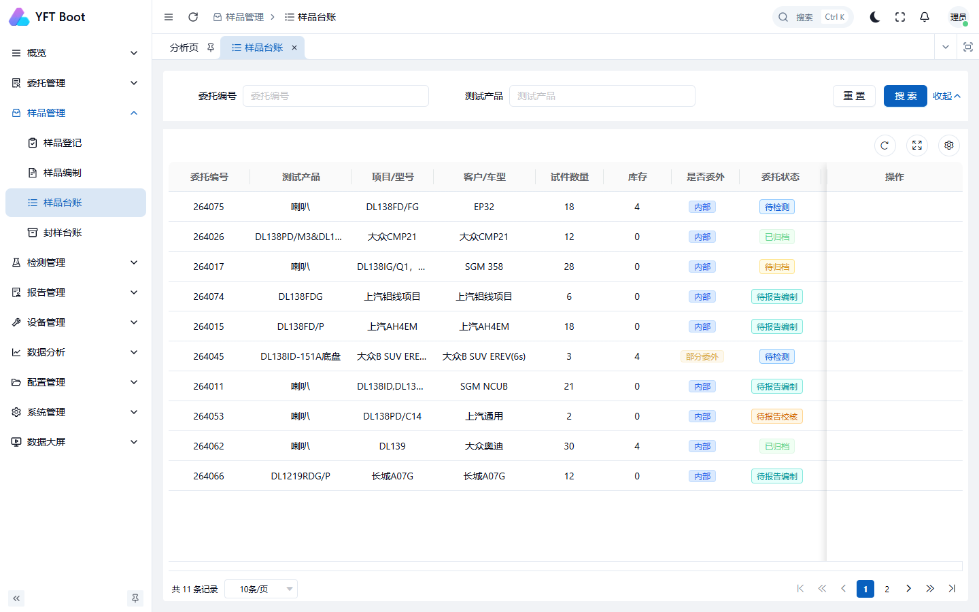Open the header search box
Screen dimensions: 979x612
[x=812, y=17]
